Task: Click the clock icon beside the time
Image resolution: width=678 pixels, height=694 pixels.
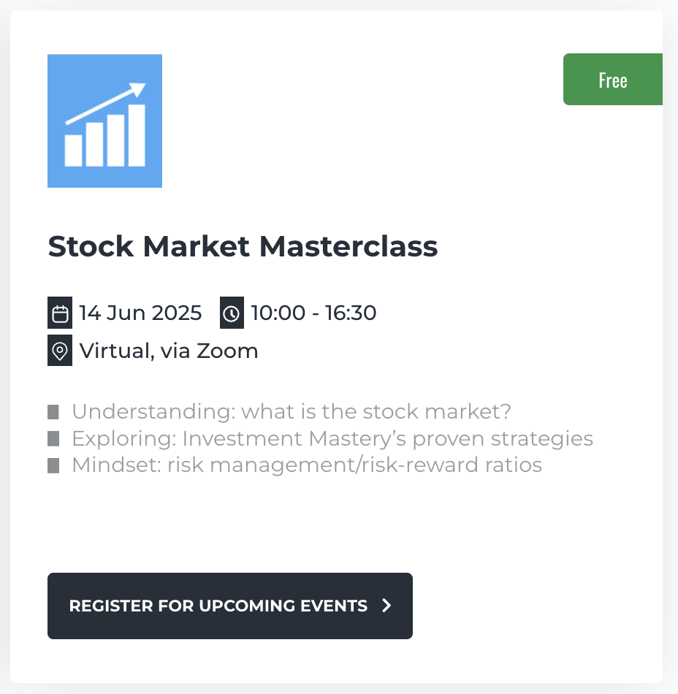Action: (x=232, y=313)
